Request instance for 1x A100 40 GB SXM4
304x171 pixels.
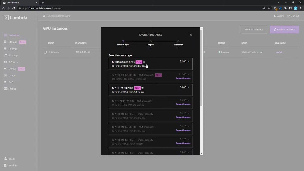(183, 130)
